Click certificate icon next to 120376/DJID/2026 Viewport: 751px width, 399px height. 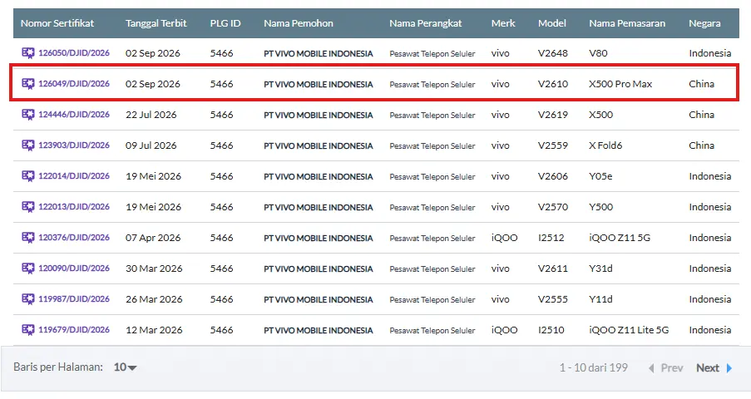tap(28, 237)
